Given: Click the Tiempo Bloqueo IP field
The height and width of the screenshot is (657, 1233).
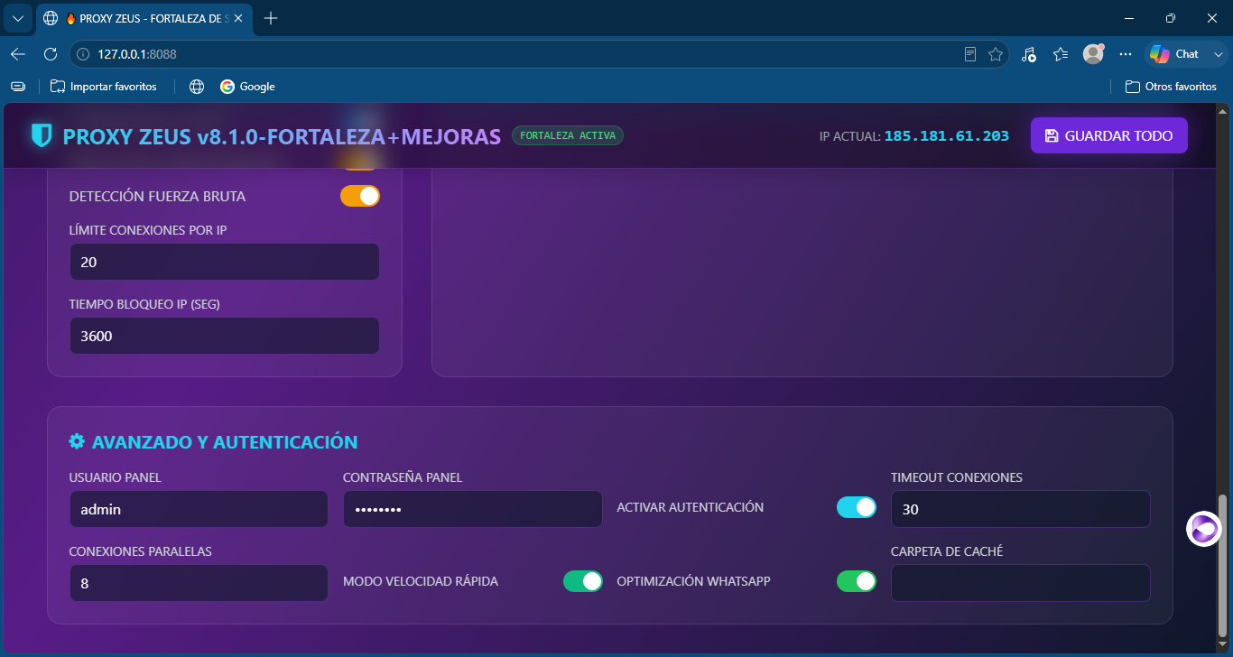Looking at the screenshot, I should click(x=225, y=336).
